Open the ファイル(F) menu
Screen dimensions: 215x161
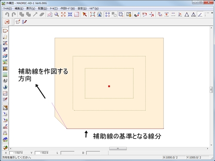(7, 9)
